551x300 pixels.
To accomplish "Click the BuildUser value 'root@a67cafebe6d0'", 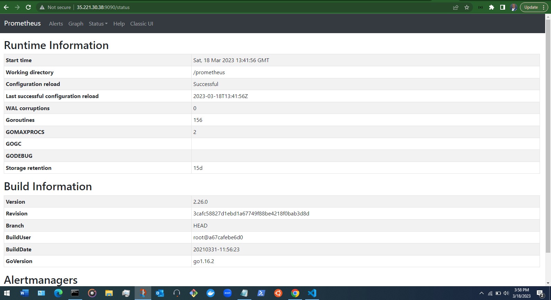I will [x=218, y=237].
